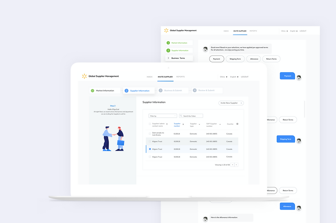This screenshot has height=223, width=336.
Task: Switch to the INBOX tab
Action: pyautogui.click(x=150, y=77)
